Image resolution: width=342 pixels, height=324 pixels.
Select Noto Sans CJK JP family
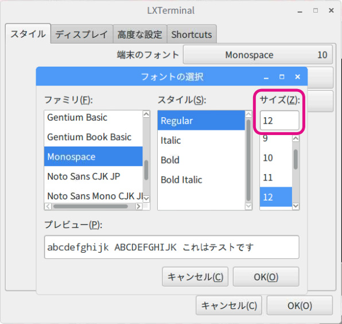(94, 176)
